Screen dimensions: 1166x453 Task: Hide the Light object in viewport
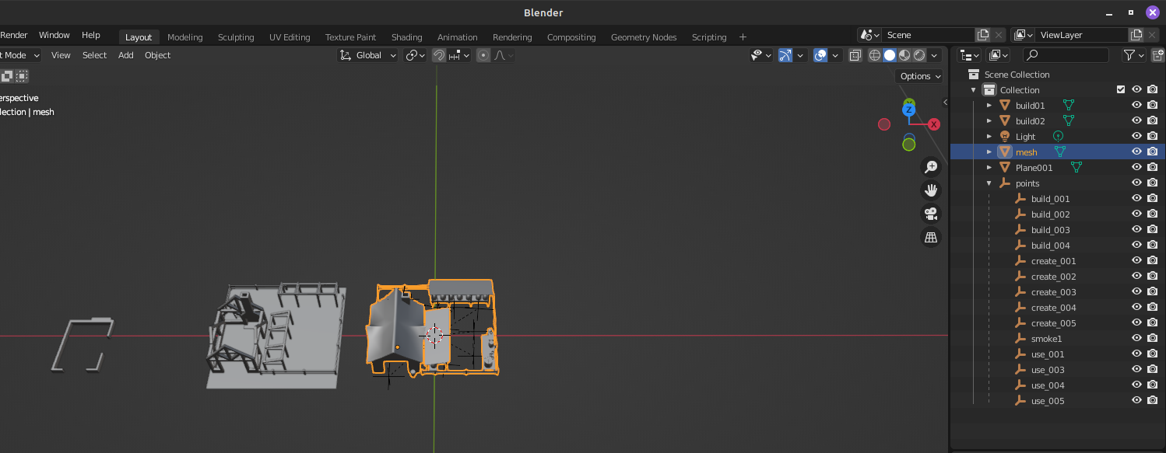[1136, 136]
